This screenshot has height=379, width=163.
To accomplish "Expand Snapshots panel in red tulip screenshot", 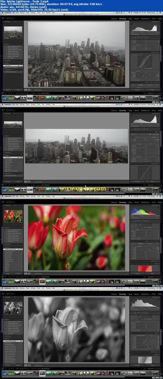I will coord(4,244).
